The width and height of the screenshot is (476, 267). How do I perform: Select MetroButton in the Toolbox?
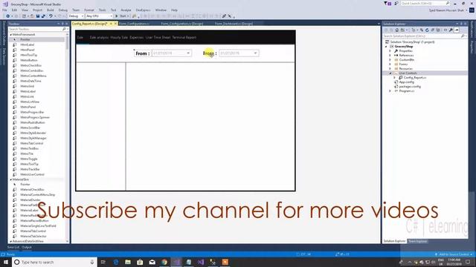(x=29, y=60)
